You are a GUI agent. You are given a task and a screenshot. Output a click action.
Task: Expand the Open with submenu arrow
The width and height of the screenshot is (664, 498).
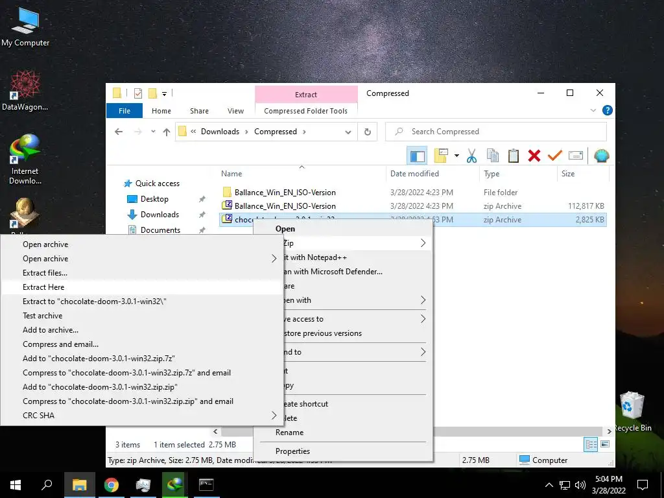pyautogui.click(x=423, y=300)
